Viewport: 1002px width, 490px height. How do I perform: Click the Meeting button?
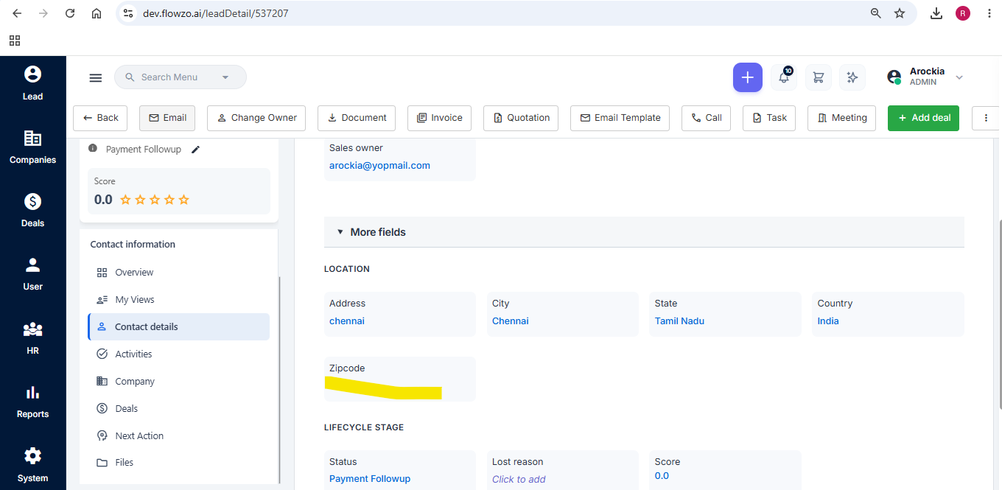click(841, 118)
